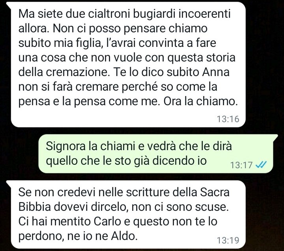Click the name "Anna" in first message
The image size is (284, 251).
216,72
